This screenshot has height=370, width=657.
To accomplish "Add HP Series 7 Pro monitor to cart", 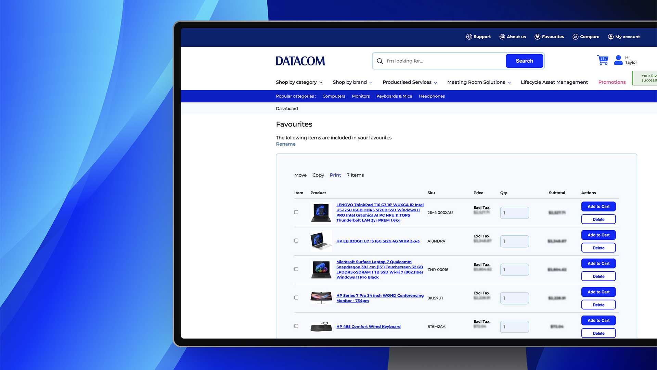I will [x=598, y=292].
